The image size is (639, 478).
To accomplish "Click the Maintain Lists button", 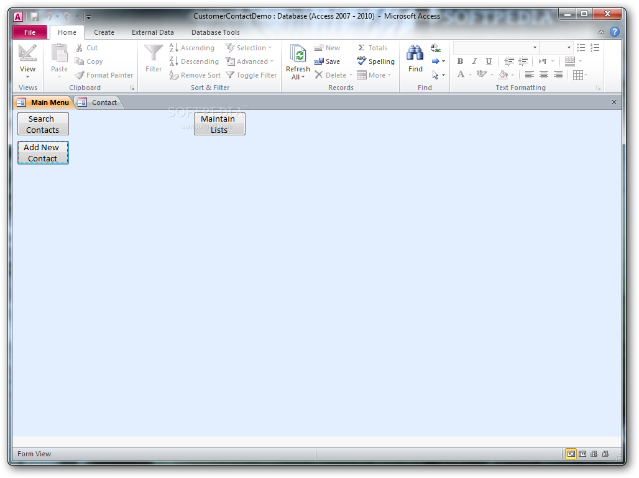I will click(219, 124).
